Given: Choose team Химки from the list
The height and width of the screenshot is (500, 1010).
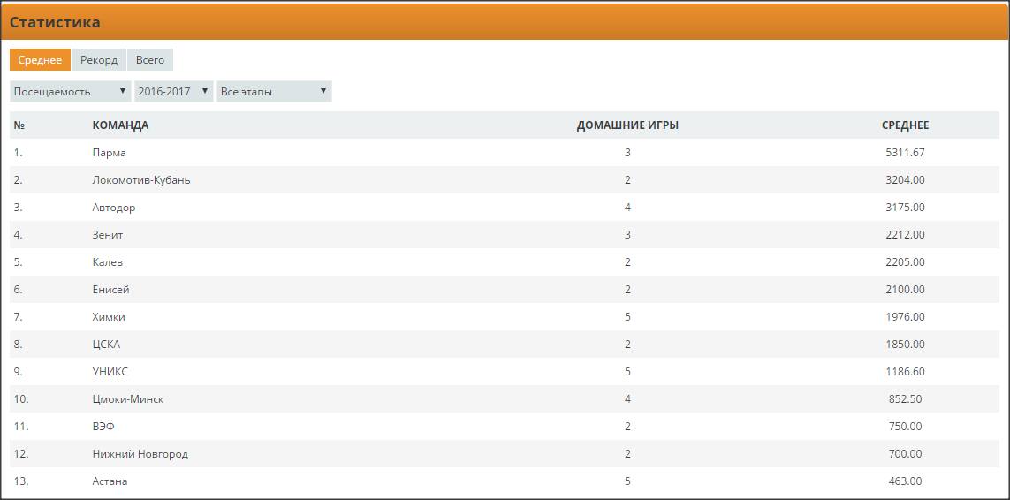Looking at the screenshot, I should [109, 317].
